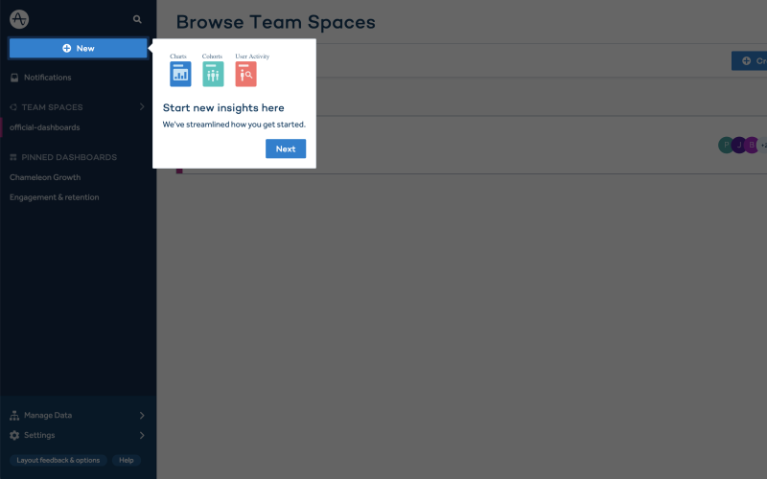767x479 pixels.
Task: Click the Help pill button
Action: click(127, 461)
